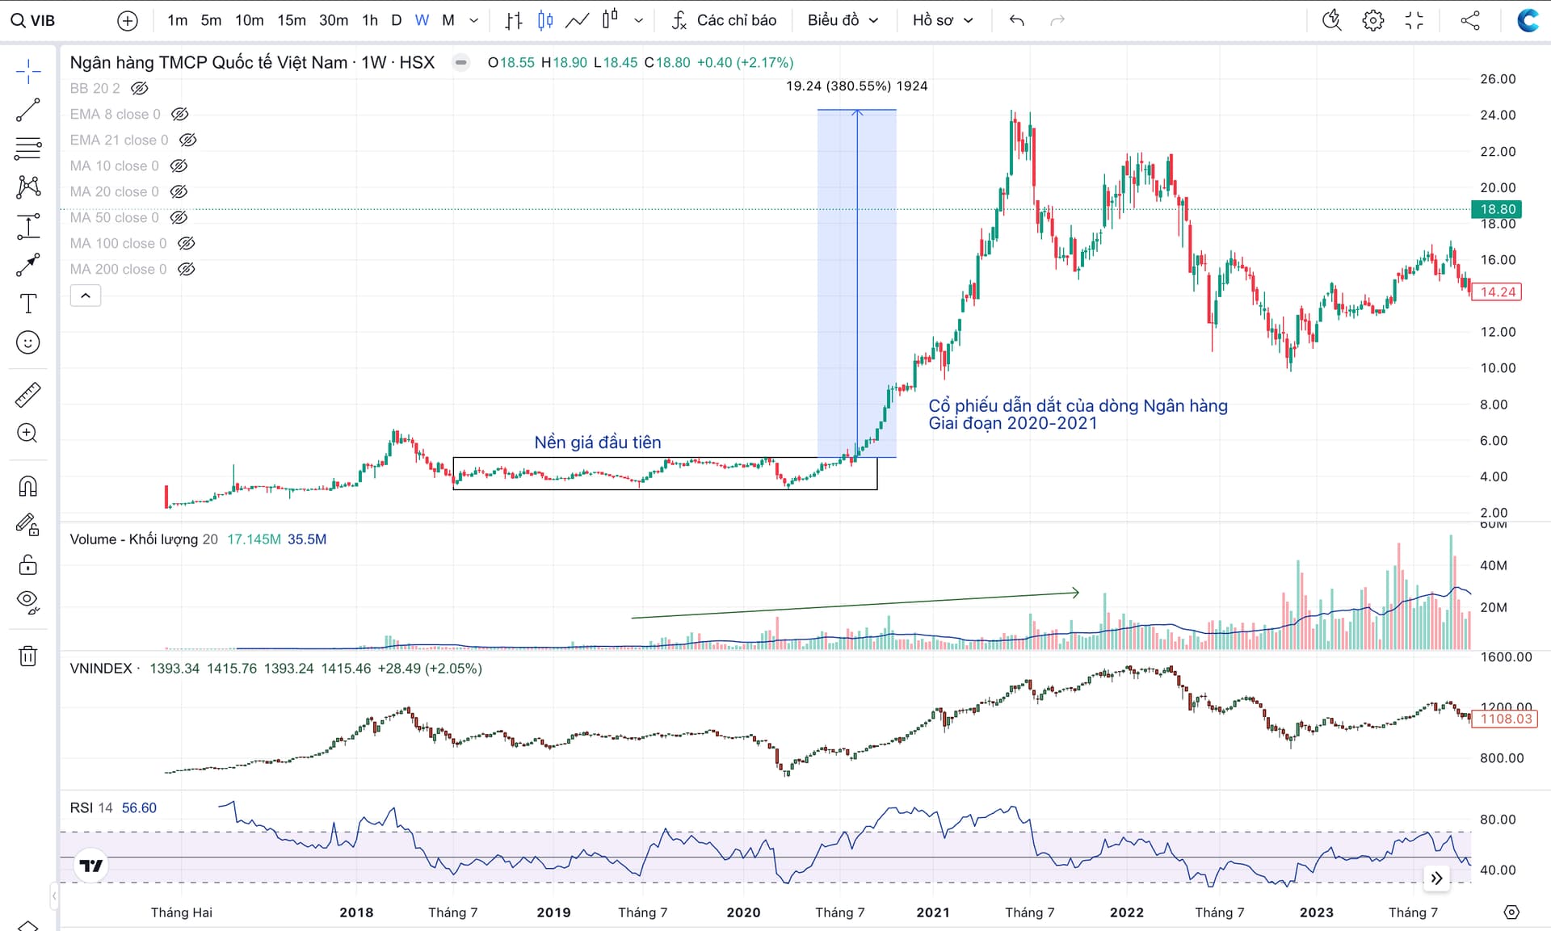The height and width of the screenshot is (931, 1551).
Task: Select the text annotation tool
Action: pyautogui.click(x=27, y=304)
